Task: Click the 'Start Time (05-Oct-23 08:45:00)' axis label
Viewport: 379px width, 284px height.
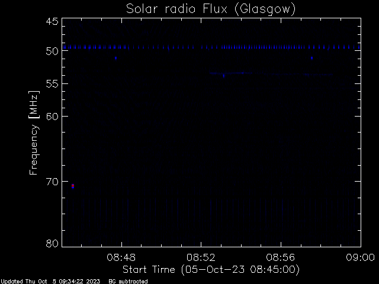Action: click(211, 270)
